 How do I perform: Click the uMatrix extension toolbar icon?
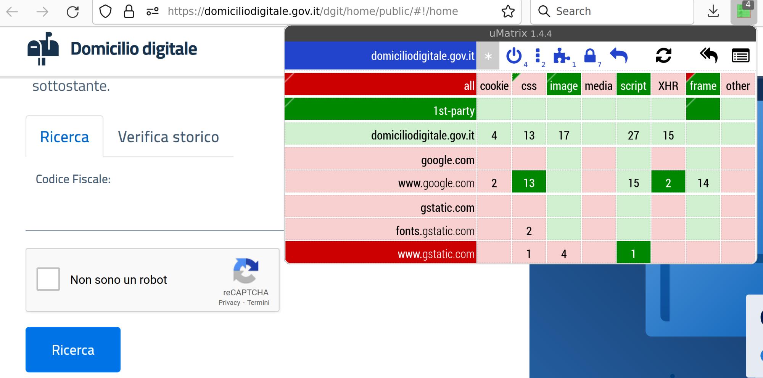pyautogui.click(x=744, y=11)
